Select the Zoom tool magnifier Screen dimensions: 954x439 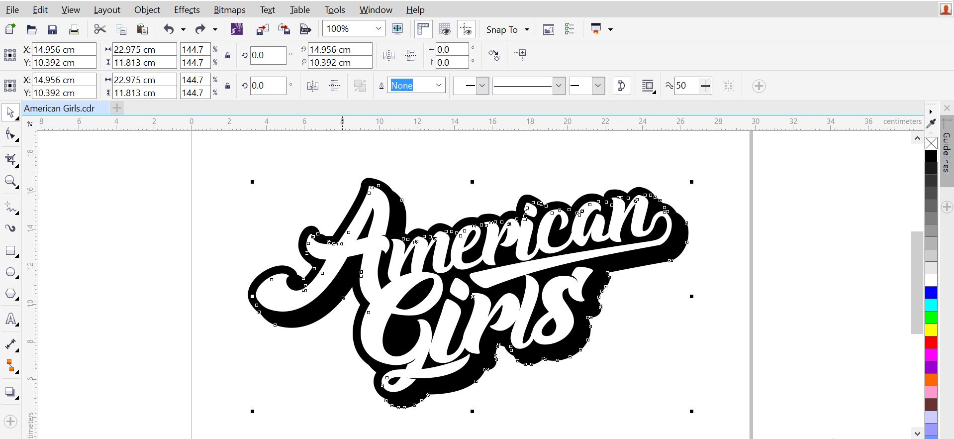10,181
